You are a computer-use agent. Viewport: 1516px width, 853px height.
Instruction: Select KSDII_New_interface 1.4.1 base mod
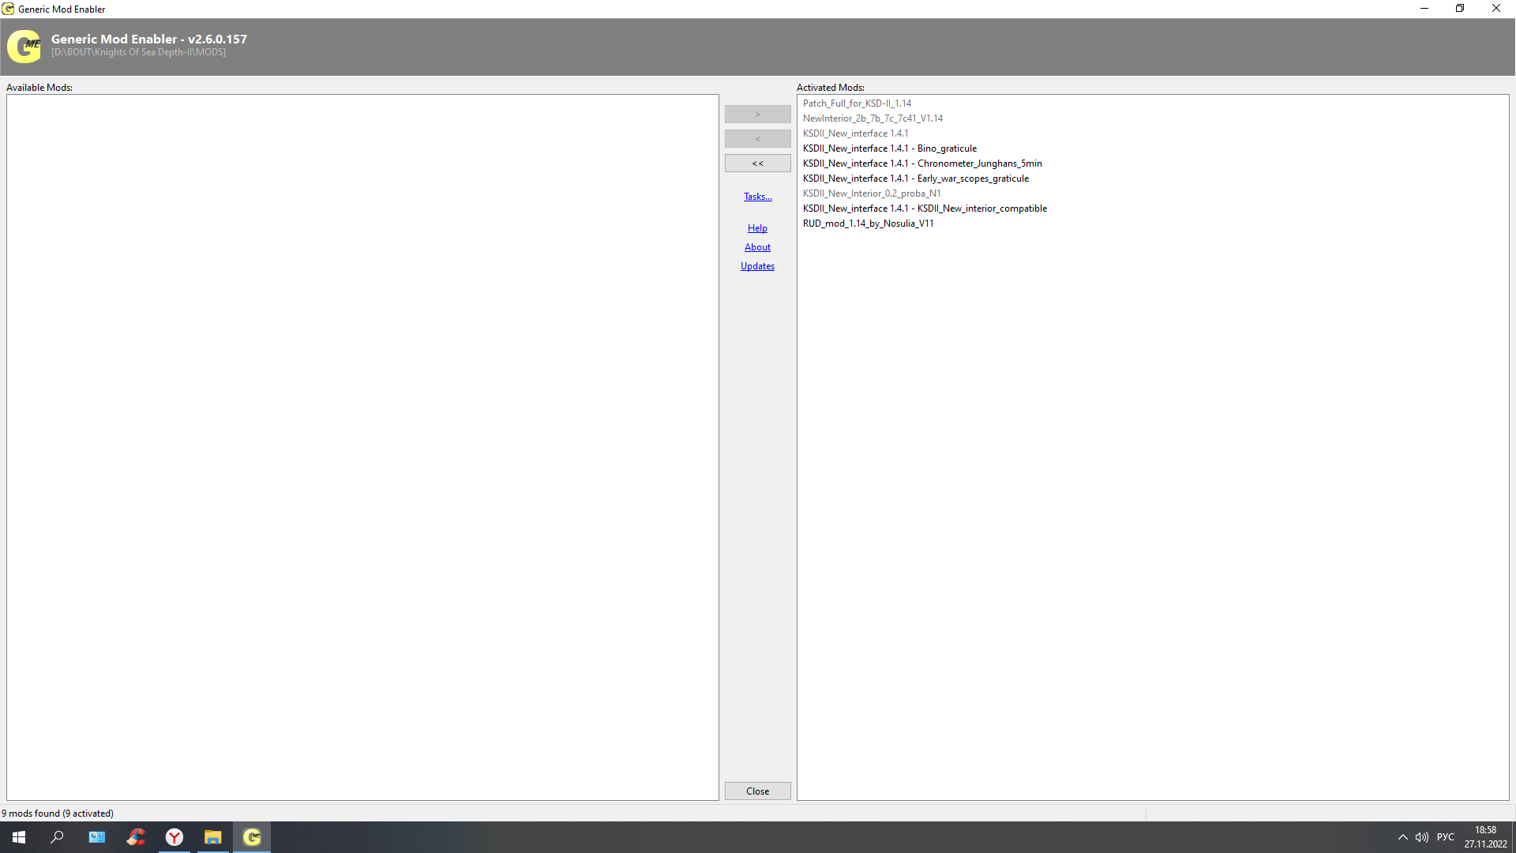[x=855, y=133]
